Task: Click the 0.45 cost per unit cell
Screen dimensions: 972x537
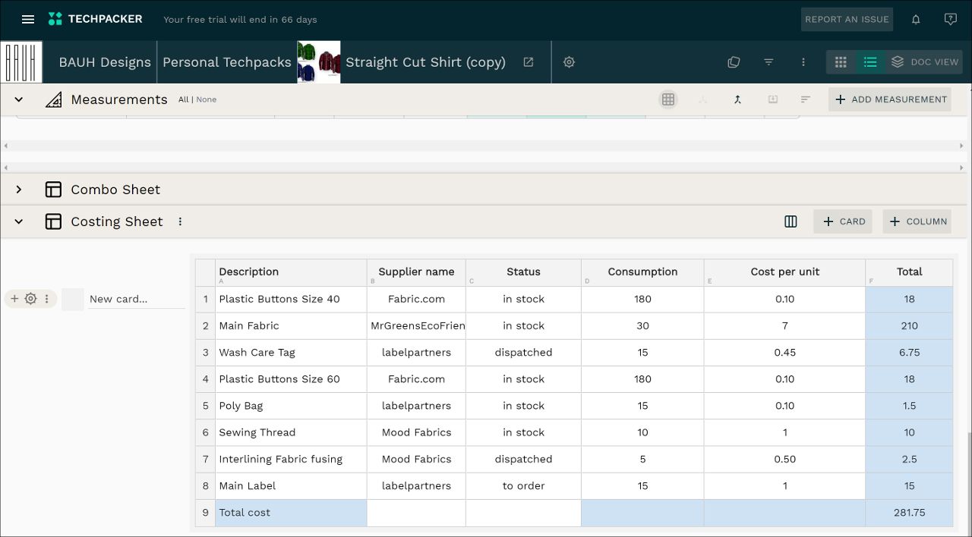Action: (x=784, y=353)
